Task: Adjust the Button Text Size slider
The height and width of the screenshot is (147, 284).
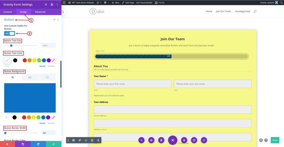Action: 11,45
